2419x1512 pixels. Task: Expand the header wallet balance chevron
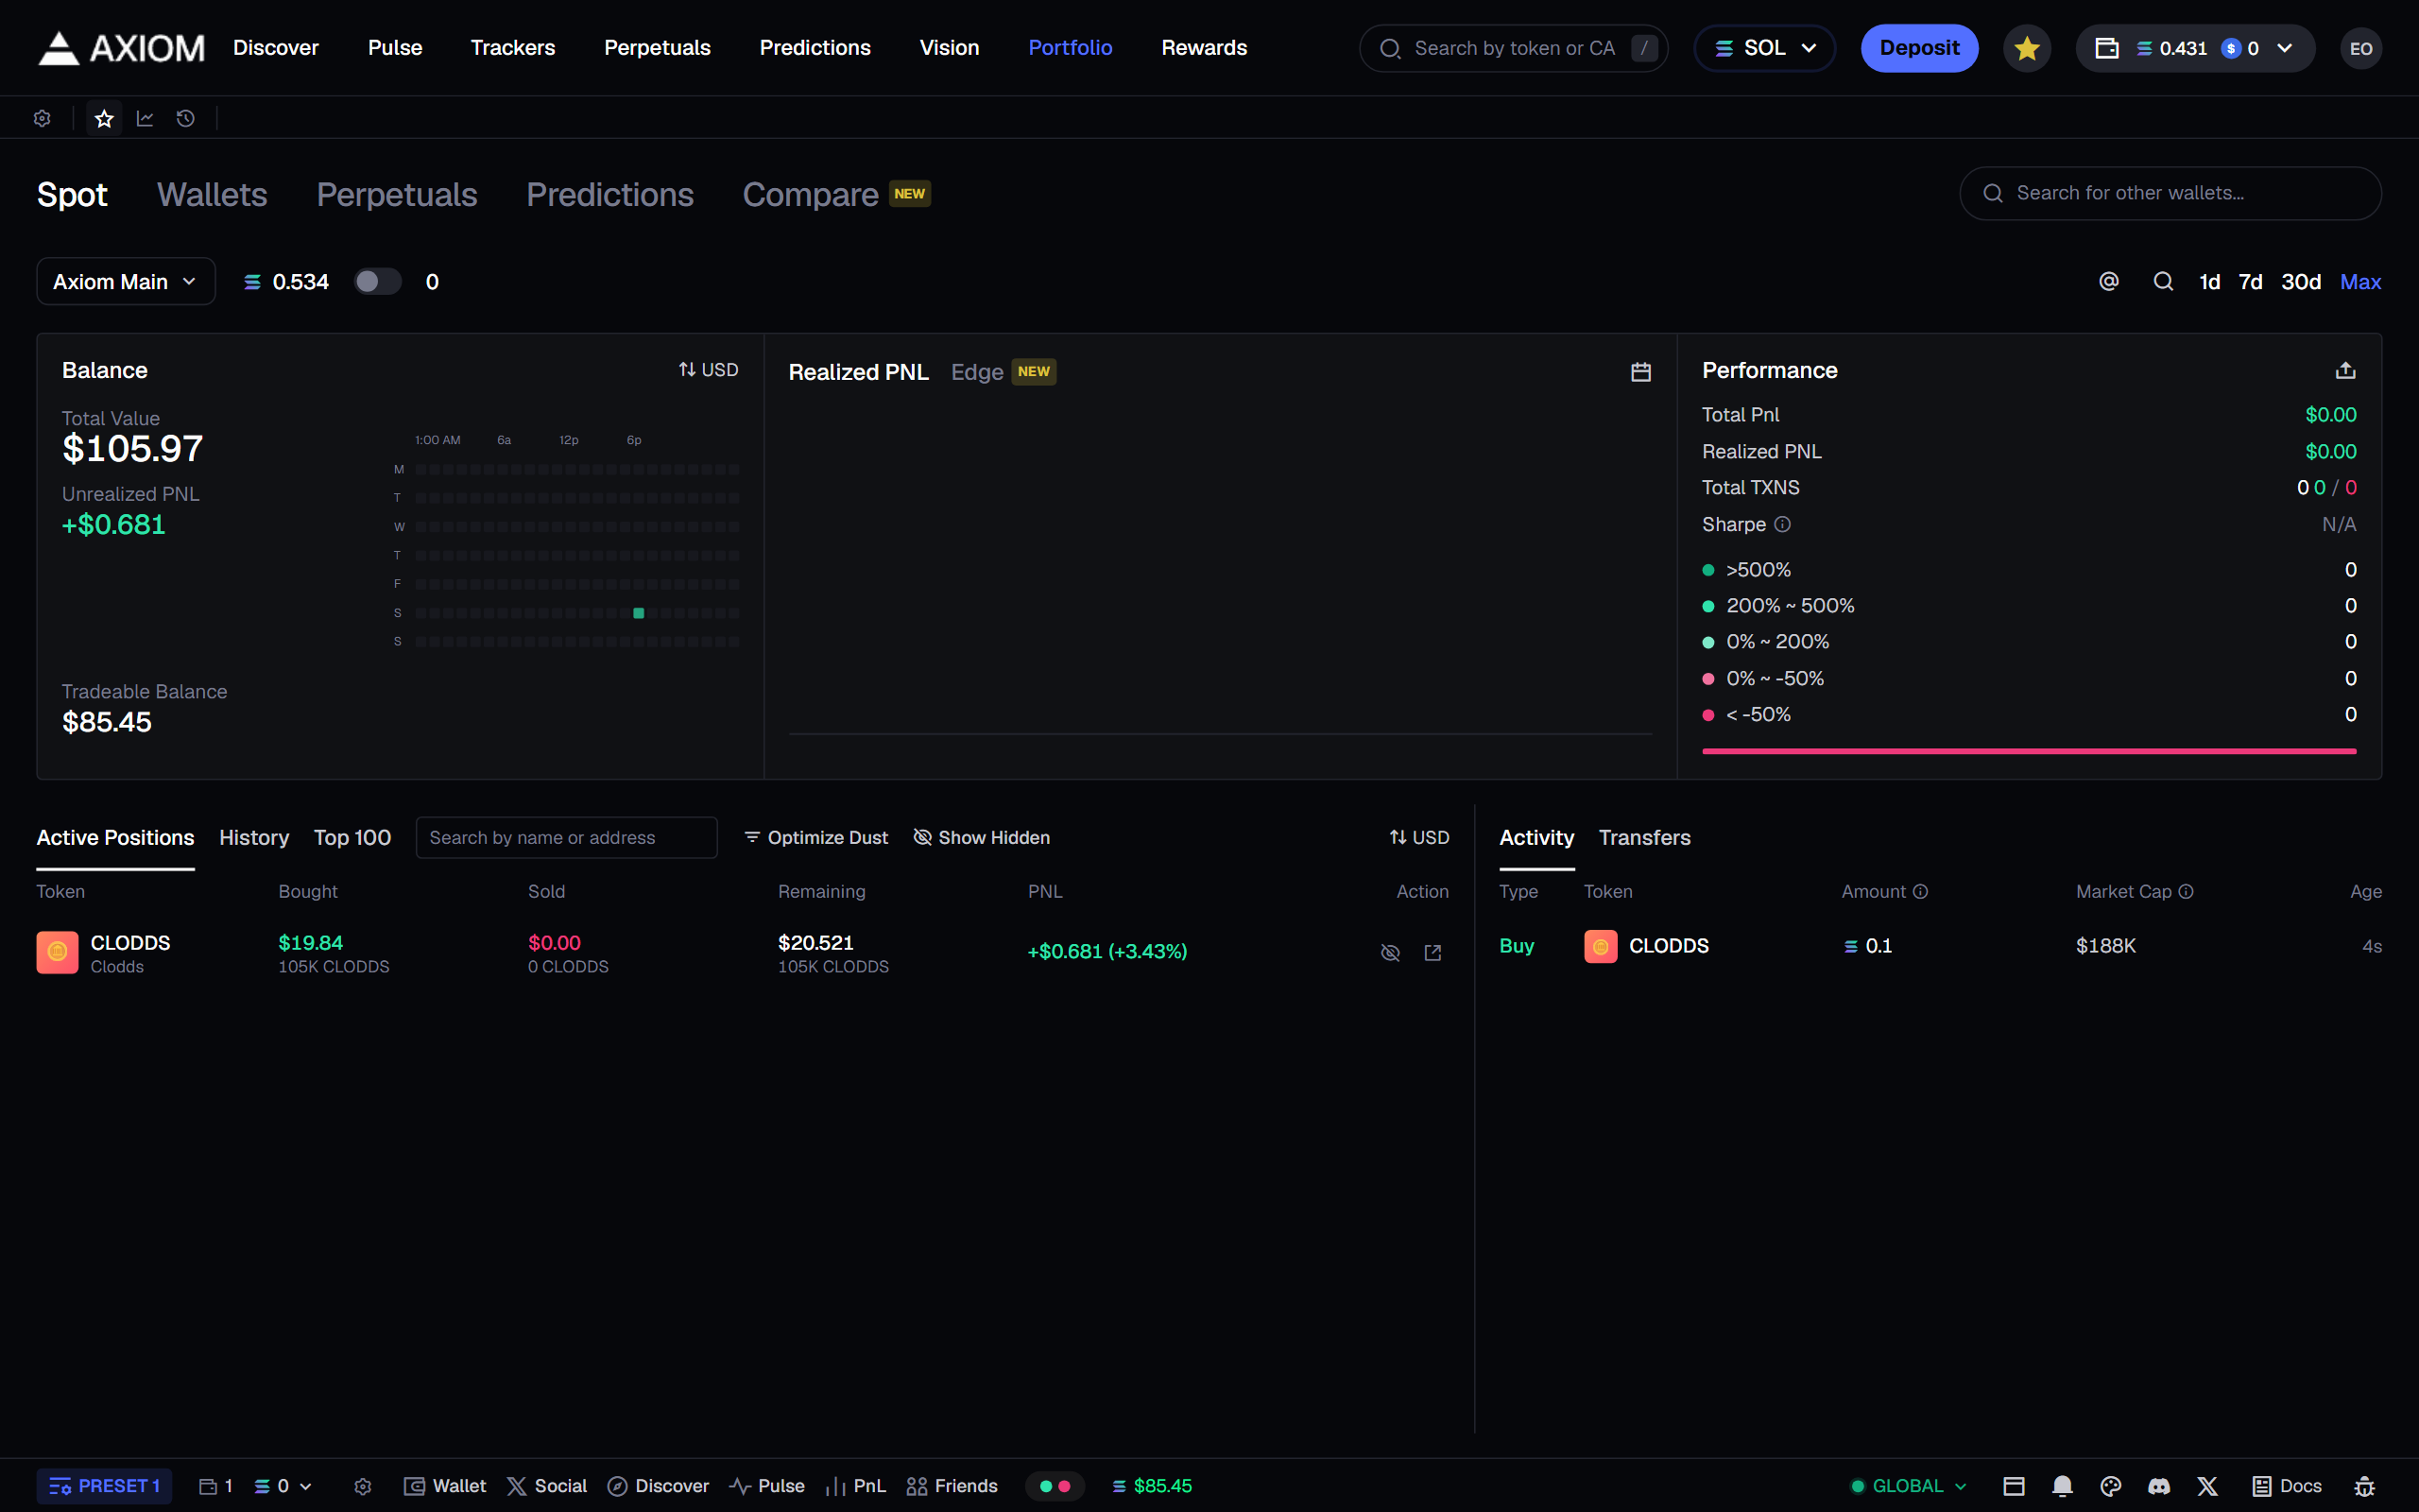2284,48
